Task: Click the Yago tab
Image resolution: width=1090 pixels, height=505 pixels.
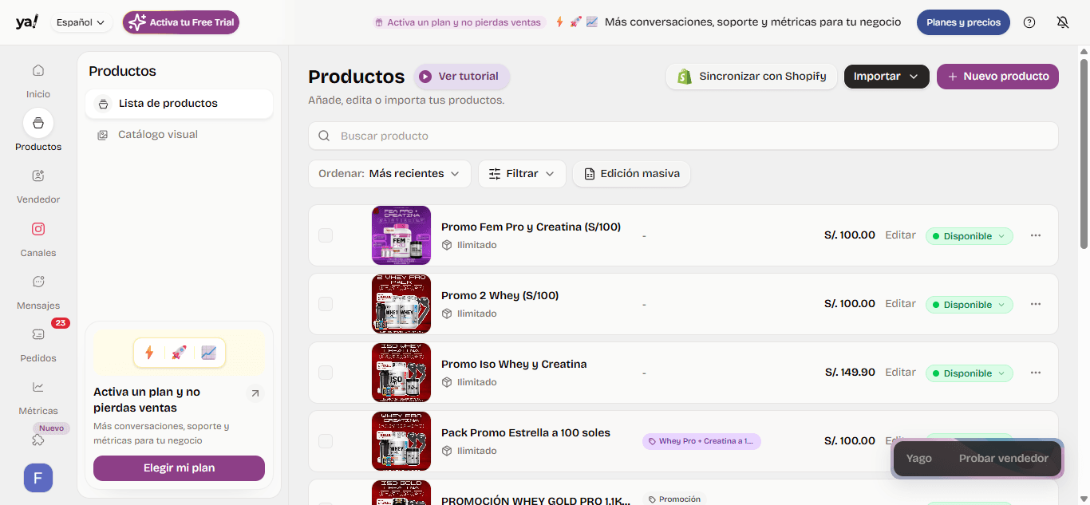Action: 919,459
